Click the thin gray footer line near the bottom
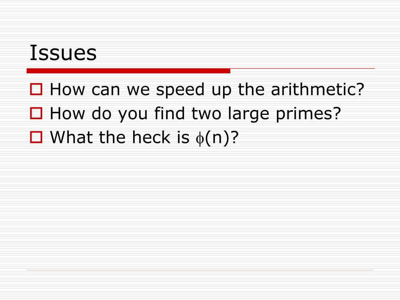Viewport: 400px width, 300px height. click(200, 270)
